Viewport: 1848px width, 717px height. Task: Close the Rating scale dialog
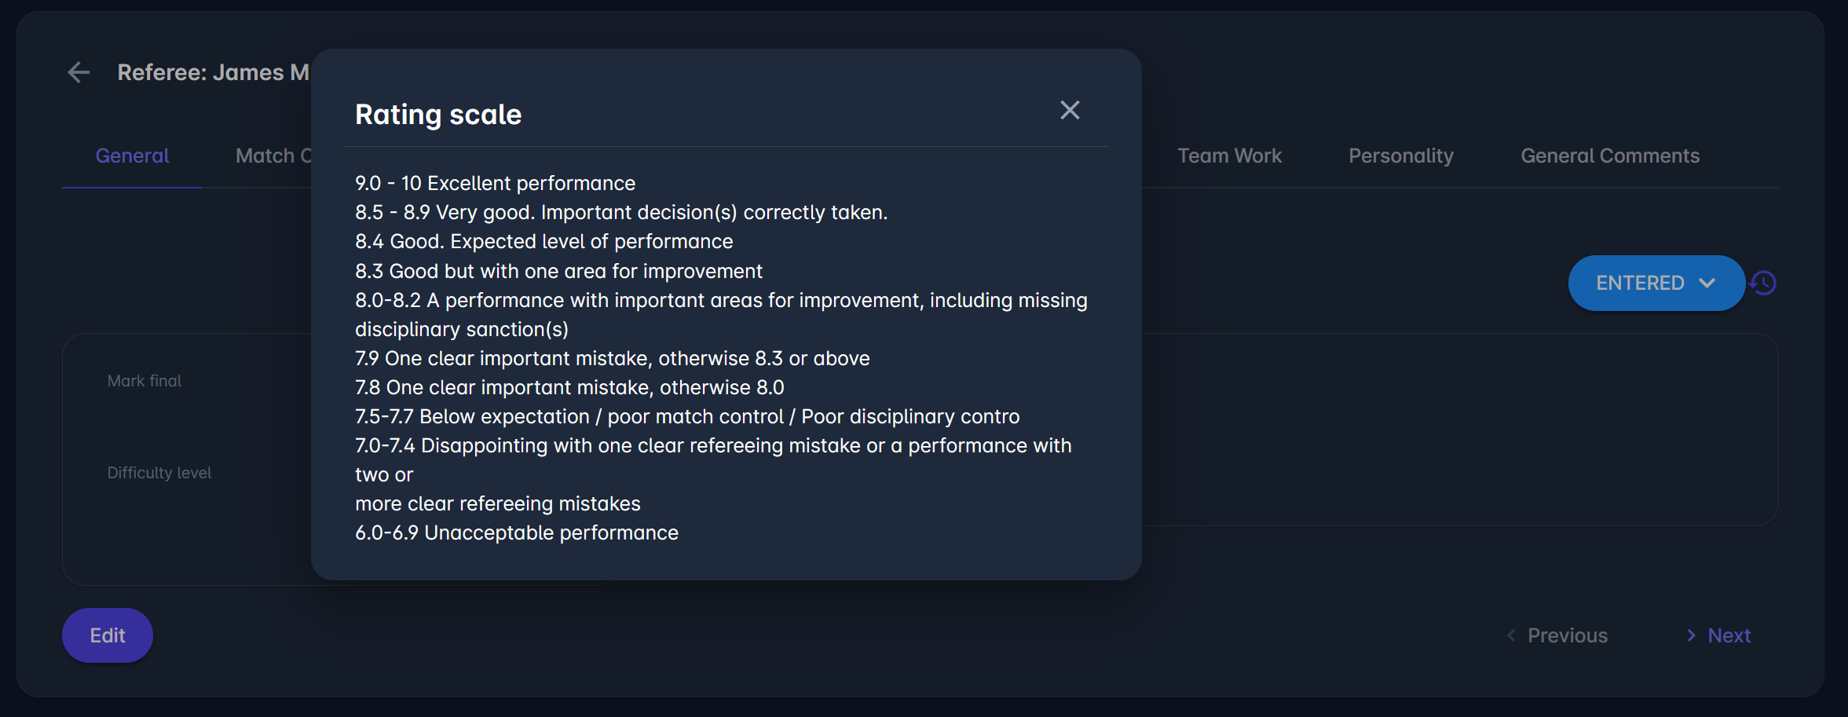coord(1070,110)
